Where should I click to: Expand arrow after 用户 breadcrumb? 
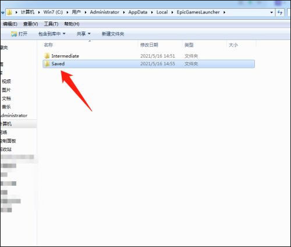[86, 12]
